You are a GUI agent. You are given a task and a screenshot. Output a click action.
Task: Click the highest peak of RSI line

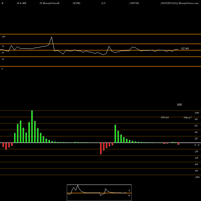[x=51, y=37]
